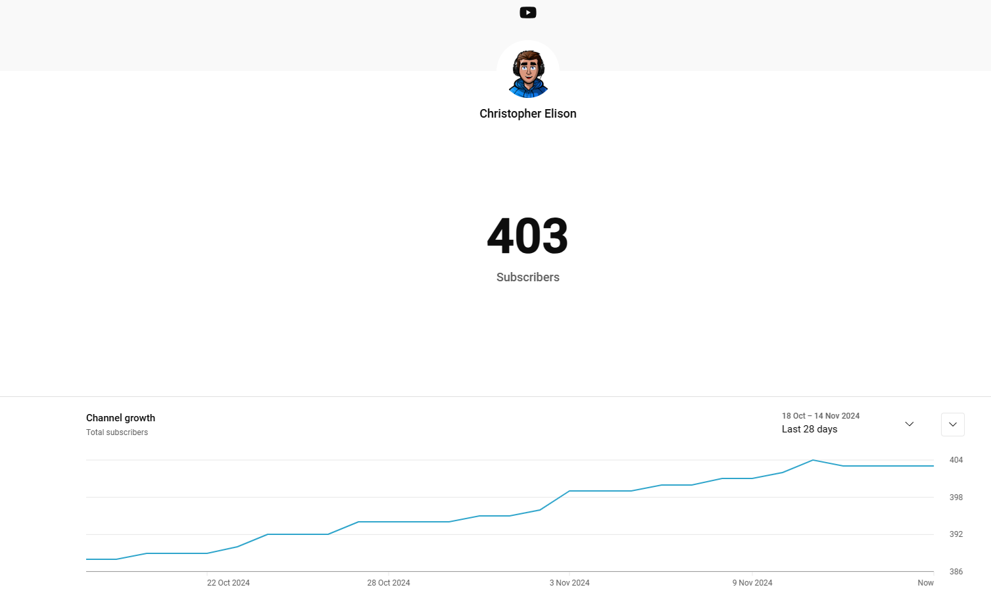The height and width of the screenshot is (602, 991).
Task: Click the Christopher Elison channel name
Action: (x=528, y=114)
